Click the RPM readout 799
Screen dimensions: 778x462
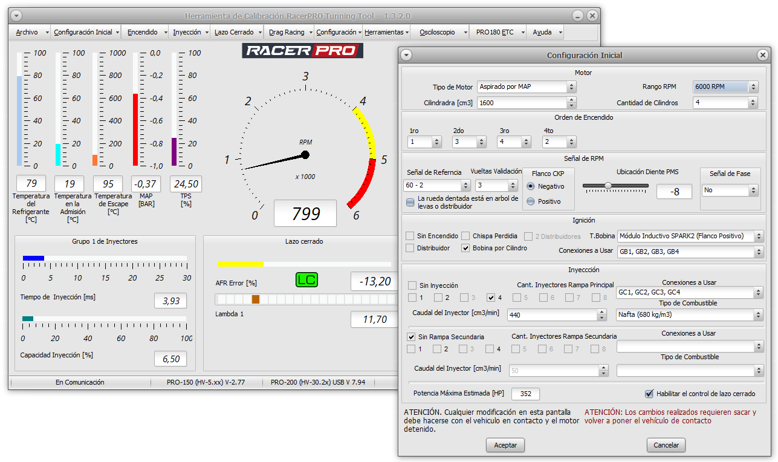pyautogui.click(x=305, y=213)
